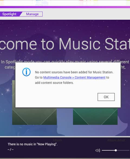Click the left olive-green album thumbnail

pyautogui.click(x=34, y=116)
